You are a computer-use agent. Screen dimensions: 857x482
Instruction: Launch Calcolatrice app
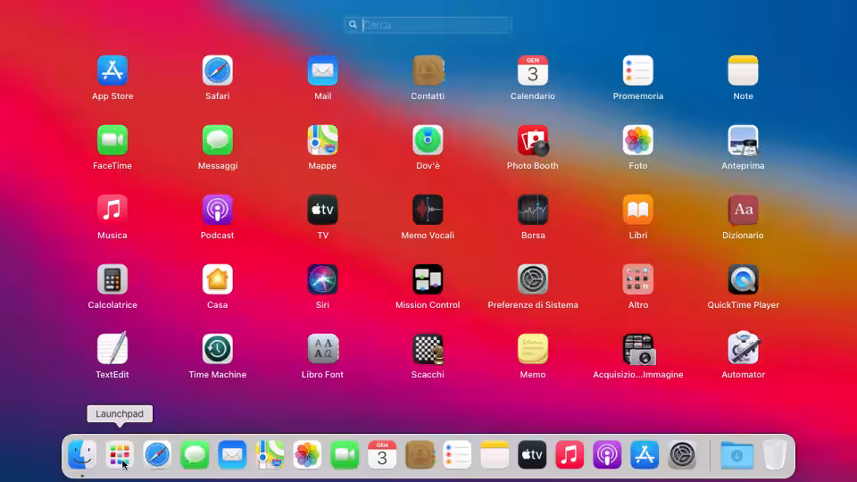click(112, 279)
